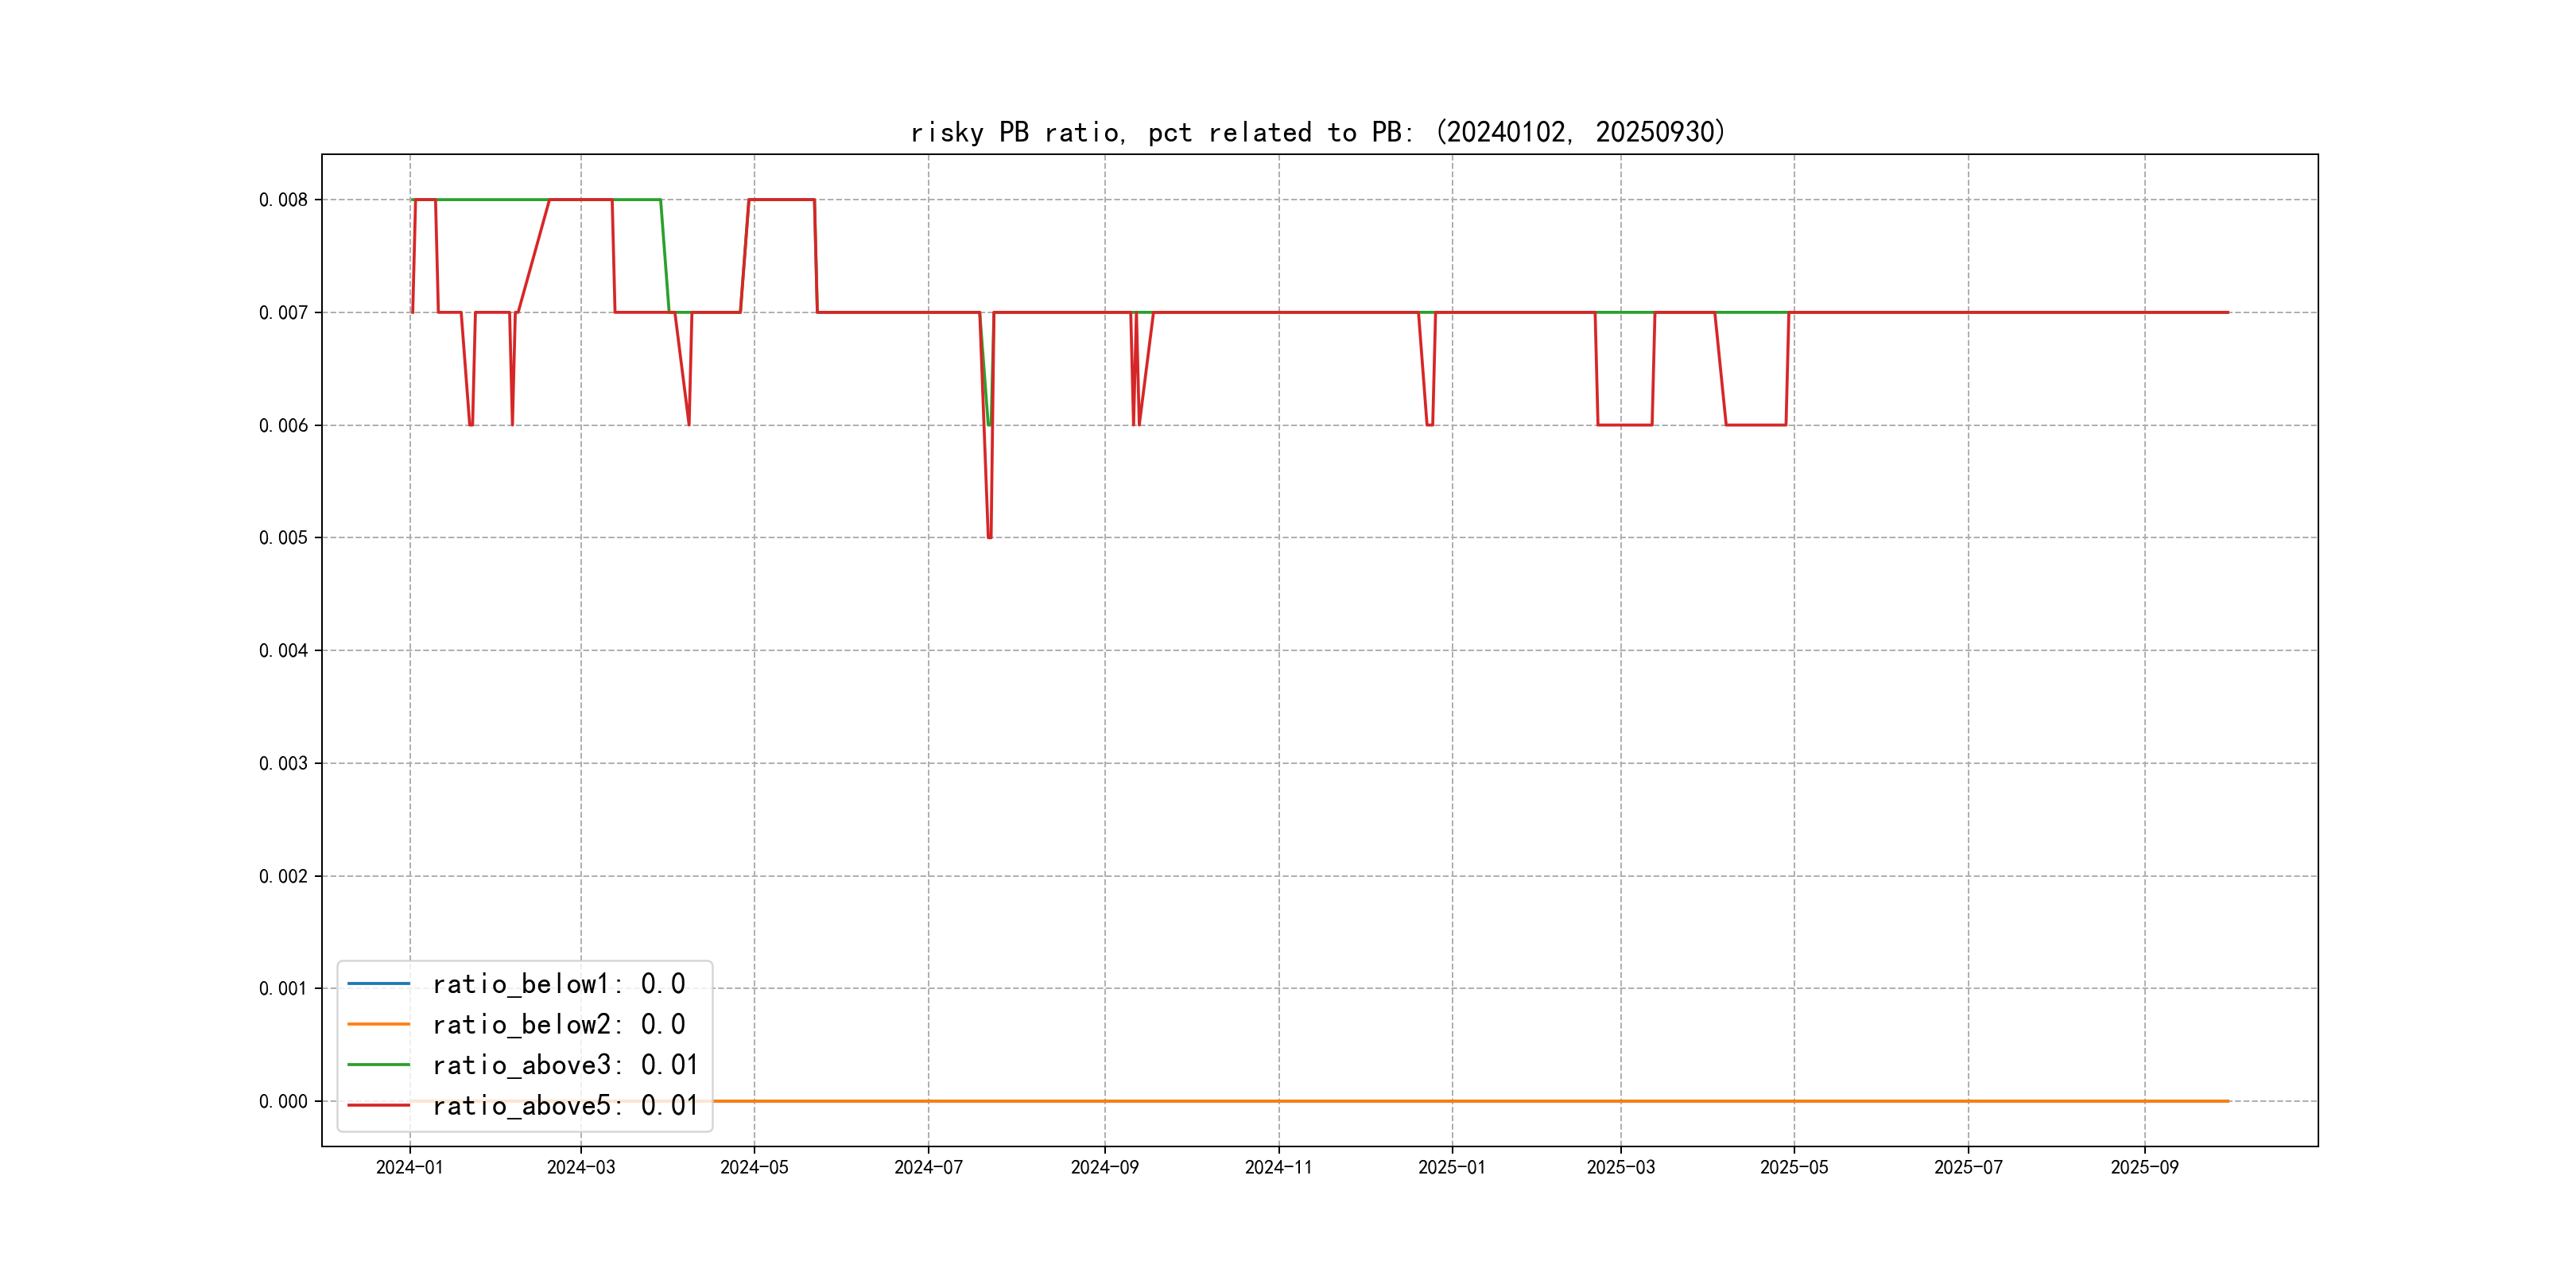Click the ratio_above5 legend entry
The height and width of the screenshot is (1288, 2576).
pyautogui.click(x=564, y=1105)
